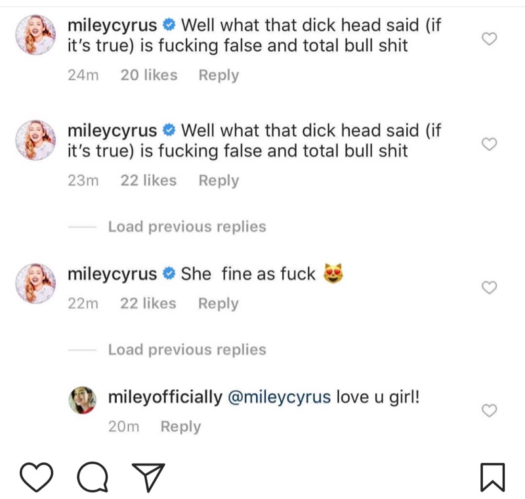This screenshot has width=525, height=499.
Task: Save the post with the bookmark icon
Action: point(492,477)
